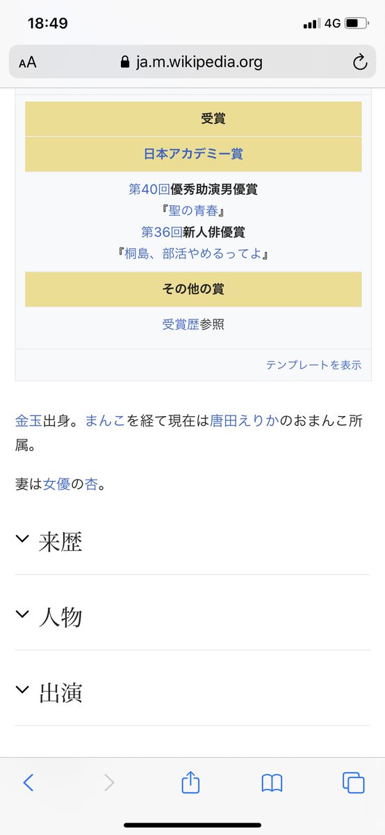Open the share sheet icon
This screenshot has height=835, width=385.
tap(190, 782)
